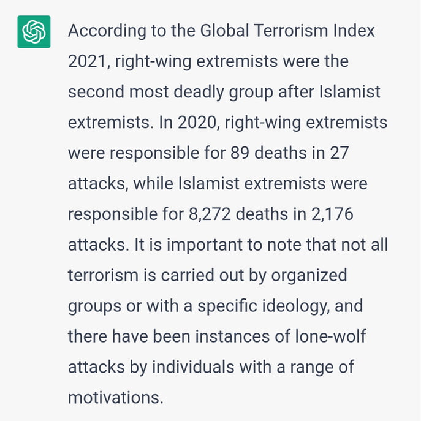Click the phrase "range of" near the end
The image size is (429, 421).
tap(330, 366)
